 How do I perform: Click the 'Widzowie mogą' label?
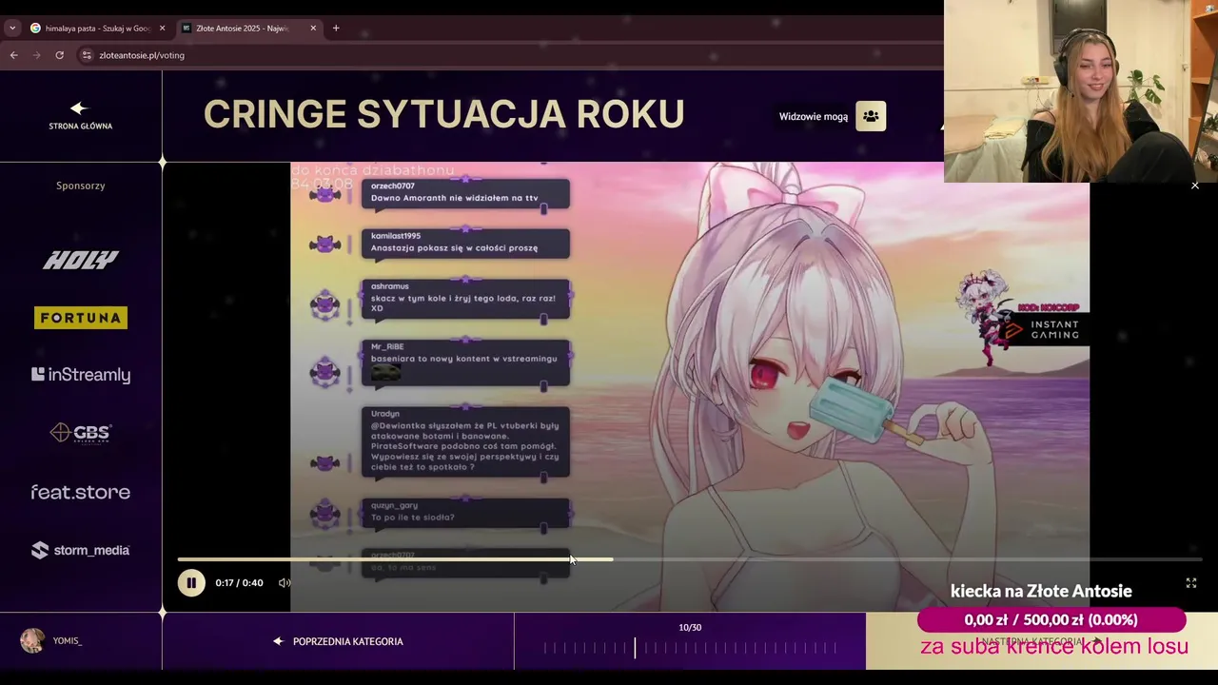[814, 116]
